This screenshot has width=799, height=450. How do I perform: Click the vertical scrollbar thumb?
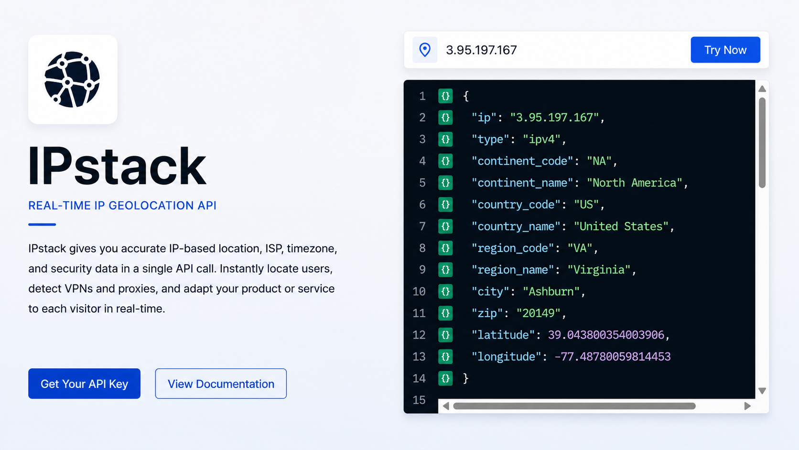[x=762, y=143]
